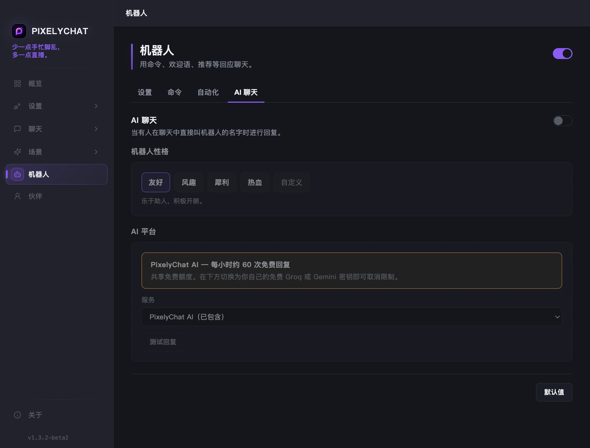Select the 犀利 personality option
Image resolution: width=590 pixels, height=448 pixels.
[x=222, y=182]
